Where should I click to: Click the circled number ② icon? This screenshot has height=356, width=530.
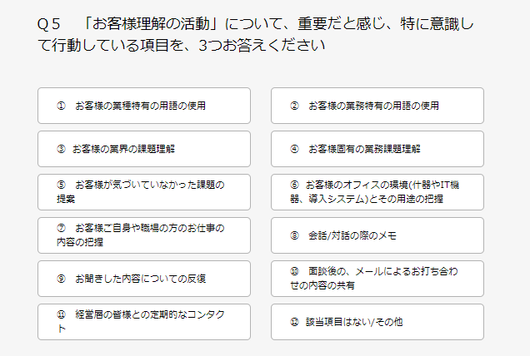pyautogui.click(x=294, y=106)
